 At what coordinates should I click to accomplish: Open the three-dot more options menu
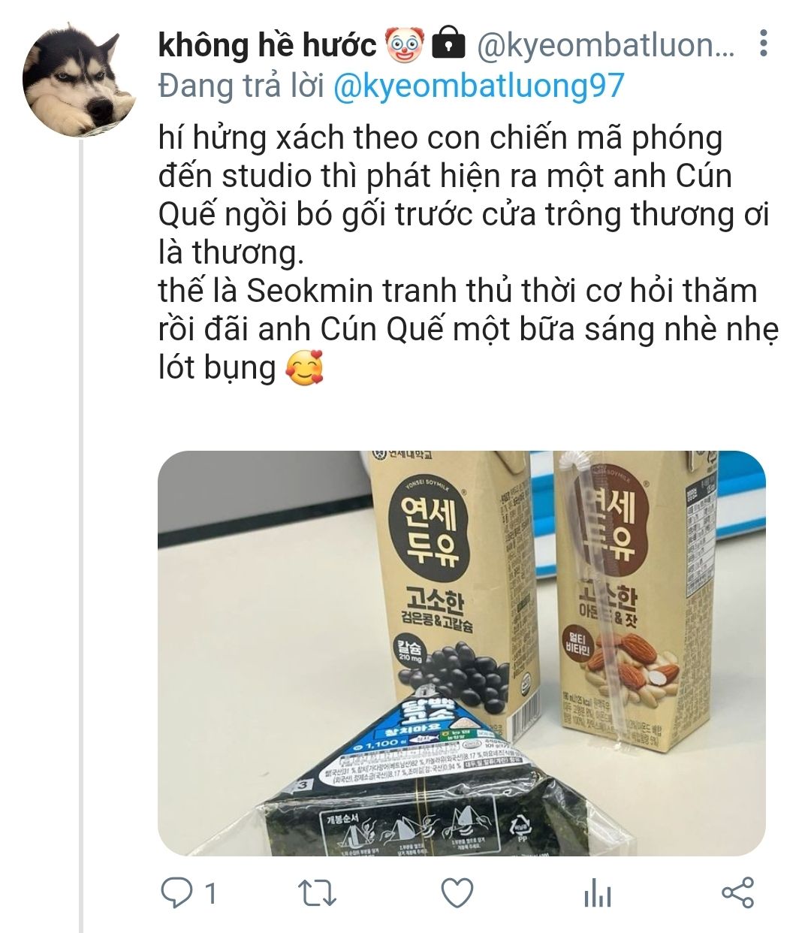(x=764, y=44)
